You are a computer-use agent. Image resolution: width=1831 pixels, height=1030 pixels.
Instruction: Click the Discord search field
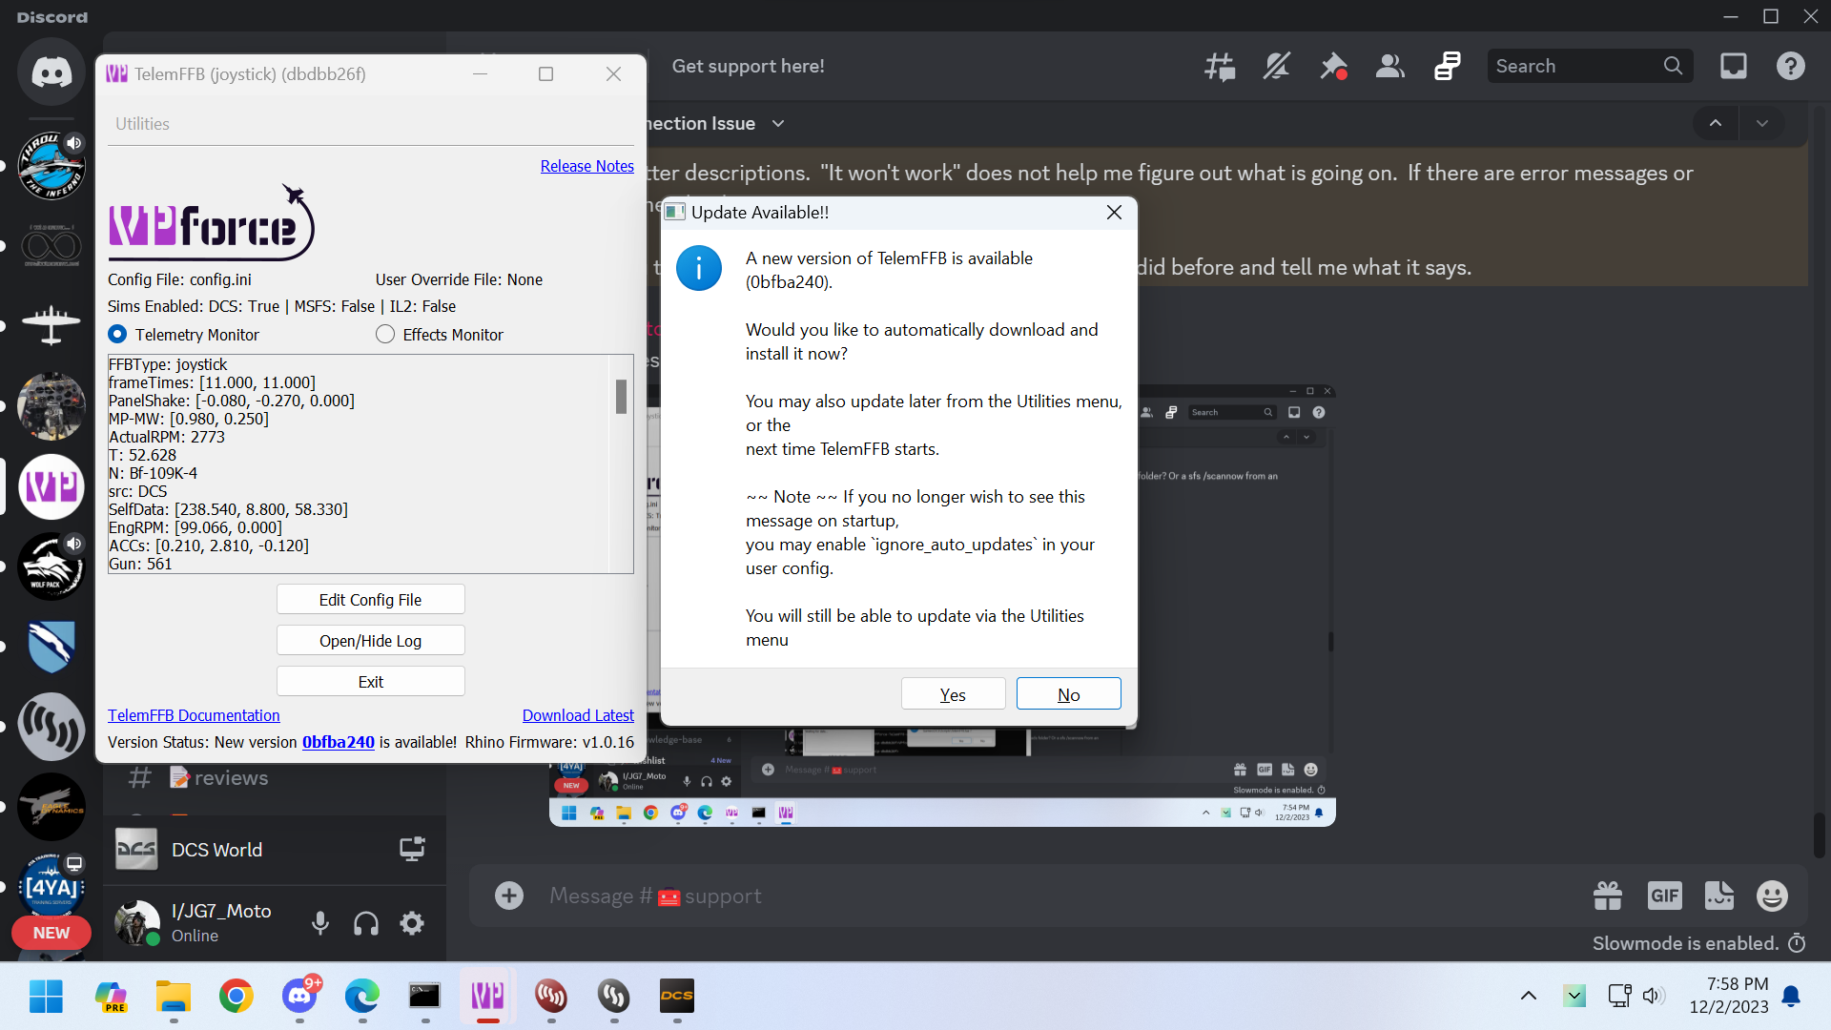click(1574, 66)
